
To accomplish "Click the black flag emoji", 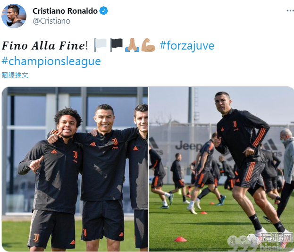I will [116, 45].
